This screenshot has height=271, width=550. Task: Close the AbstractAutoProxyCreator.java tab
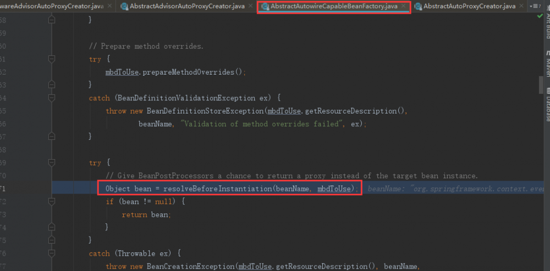point(522,6)
